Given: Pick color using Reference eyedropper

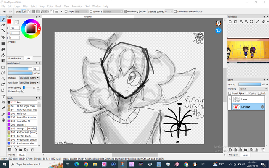Looking at the screenshot, I should (258, 21).
